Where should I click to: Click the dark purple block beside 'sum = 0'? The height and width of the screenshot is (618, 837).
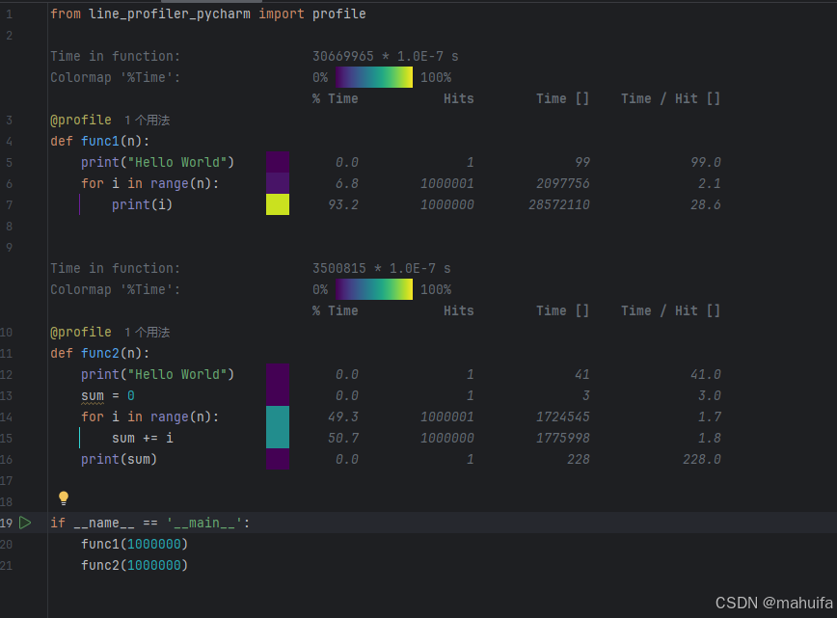278,395
